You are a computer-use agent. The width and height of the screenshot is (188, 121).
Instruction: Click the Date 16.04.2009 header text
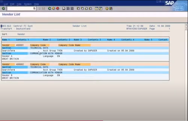(160, 26)
